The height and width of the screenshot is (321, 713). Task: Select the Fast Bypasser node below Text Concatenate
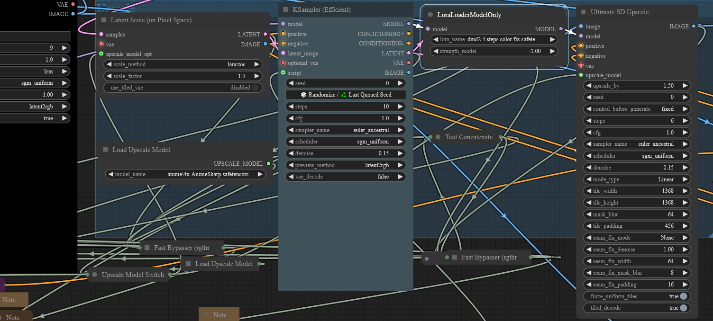coord(489,257)
